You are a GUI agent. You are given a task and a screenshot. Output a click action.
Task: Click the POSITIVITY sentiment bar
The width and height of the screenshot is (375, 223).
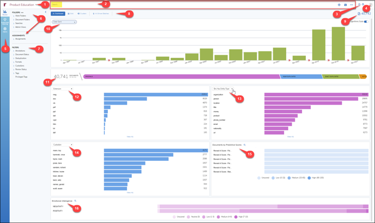click(x=263, y=211)
